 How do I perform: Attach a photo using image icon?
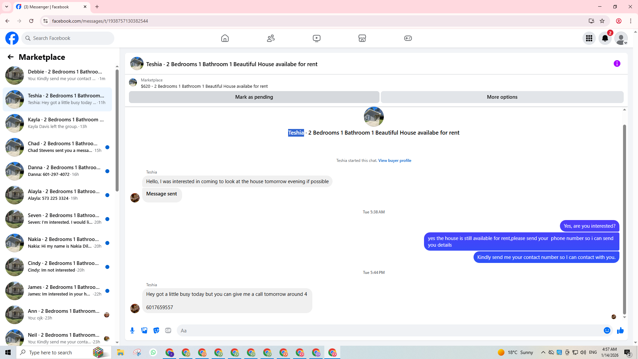coord(144,330)
